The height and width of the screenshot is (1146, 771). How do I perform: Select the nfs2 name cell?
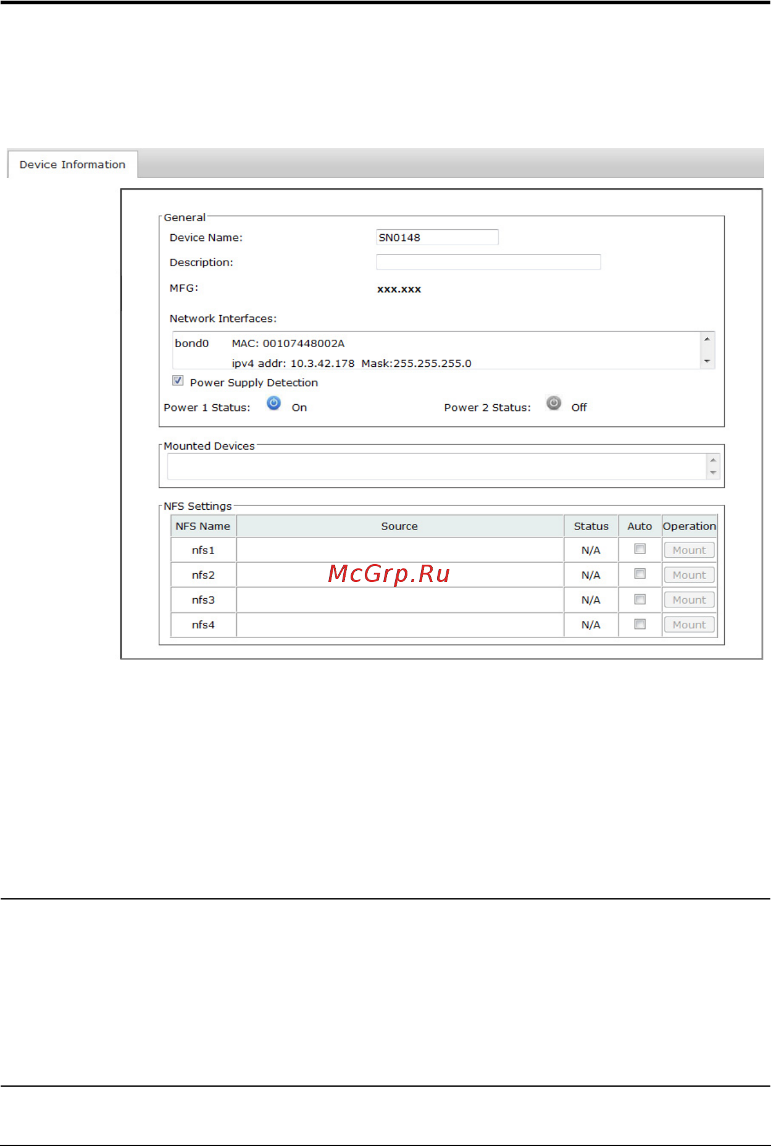pyautogui.click(x=203, y=575)
